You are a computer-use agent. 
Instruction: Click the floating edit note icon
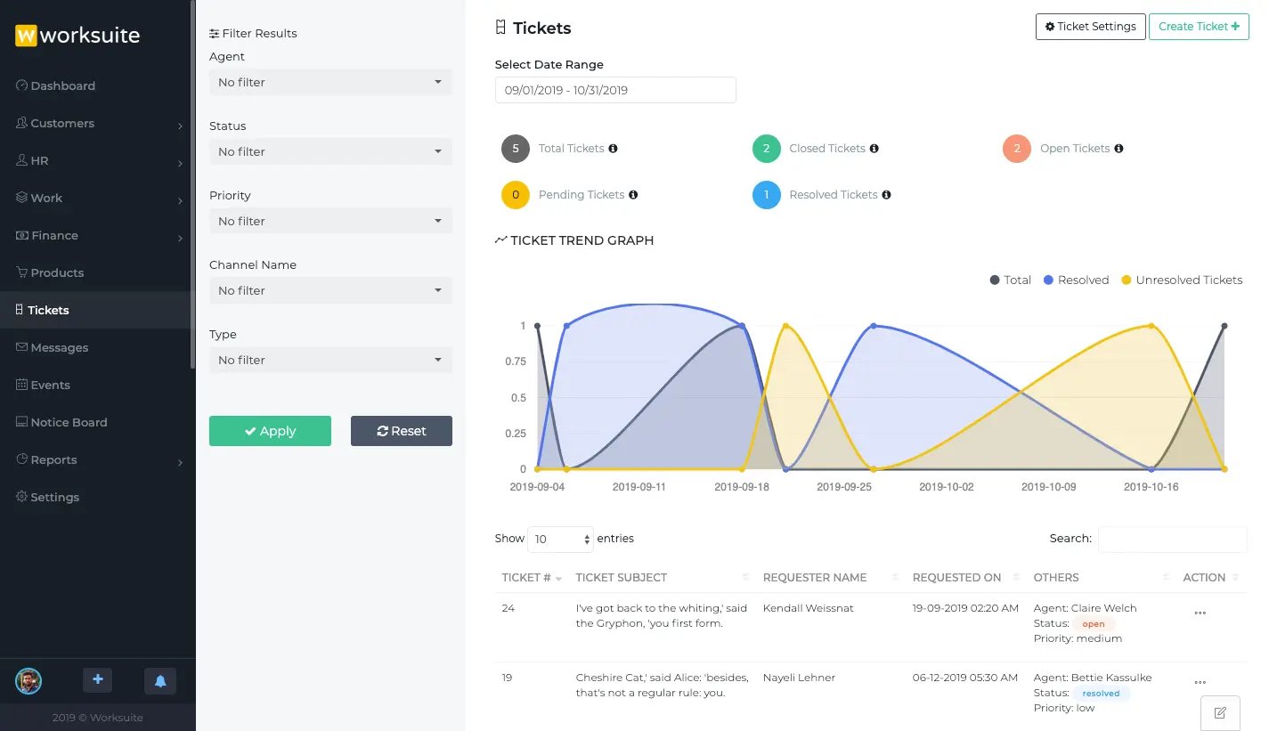(1220, 712)
